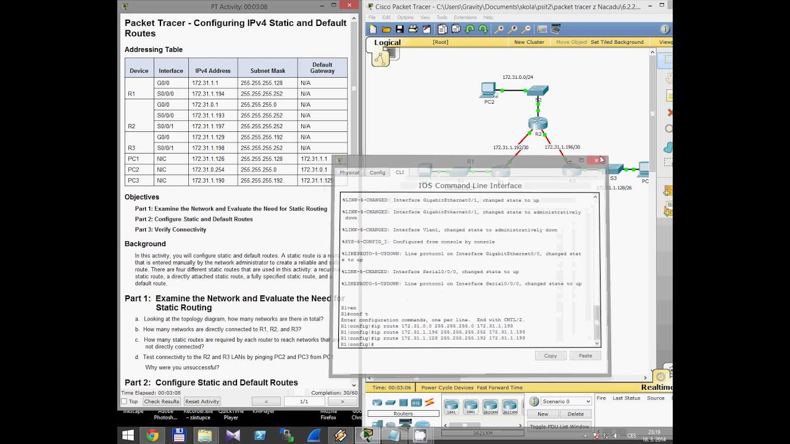Click the scenario info icon
This screenshot has height=444, width=790.
click(534, 401)
